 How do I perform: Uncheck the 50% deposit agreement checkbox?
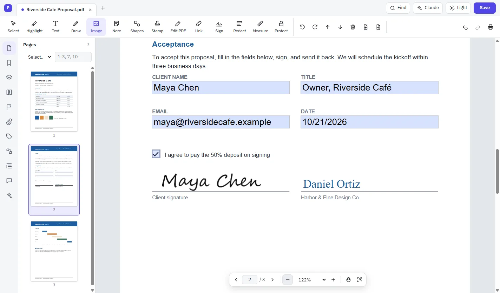coord(156,154)
